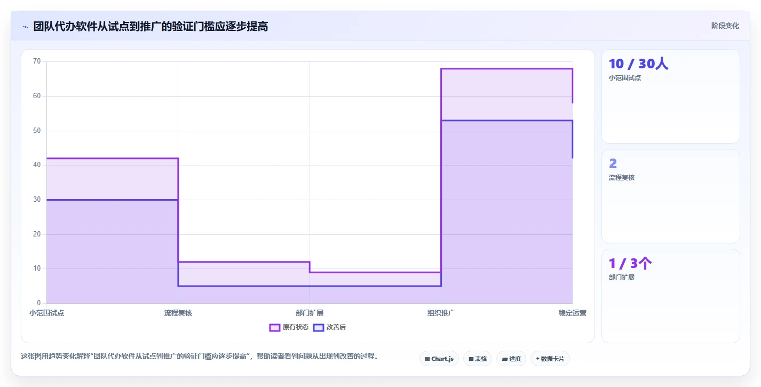Click 流程复核 label in the data card

[x=622, y=178]
